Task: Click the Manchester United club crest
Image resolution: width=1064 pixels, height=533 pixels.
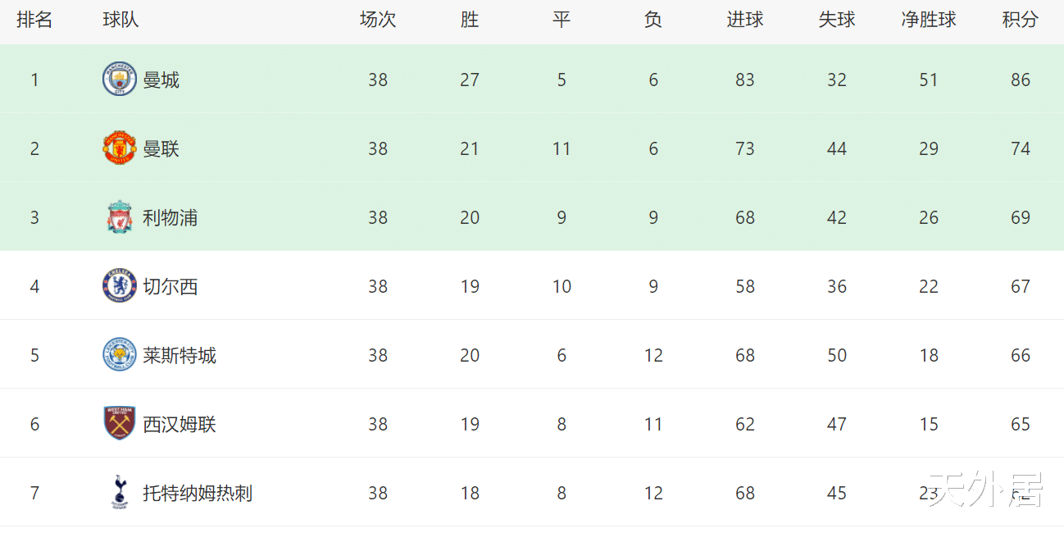Action: (x=120, y=148)
